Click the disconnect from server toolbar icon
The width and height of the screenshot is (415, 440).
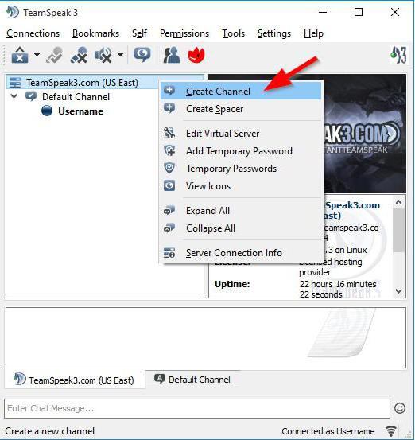[x=20, y=55]
